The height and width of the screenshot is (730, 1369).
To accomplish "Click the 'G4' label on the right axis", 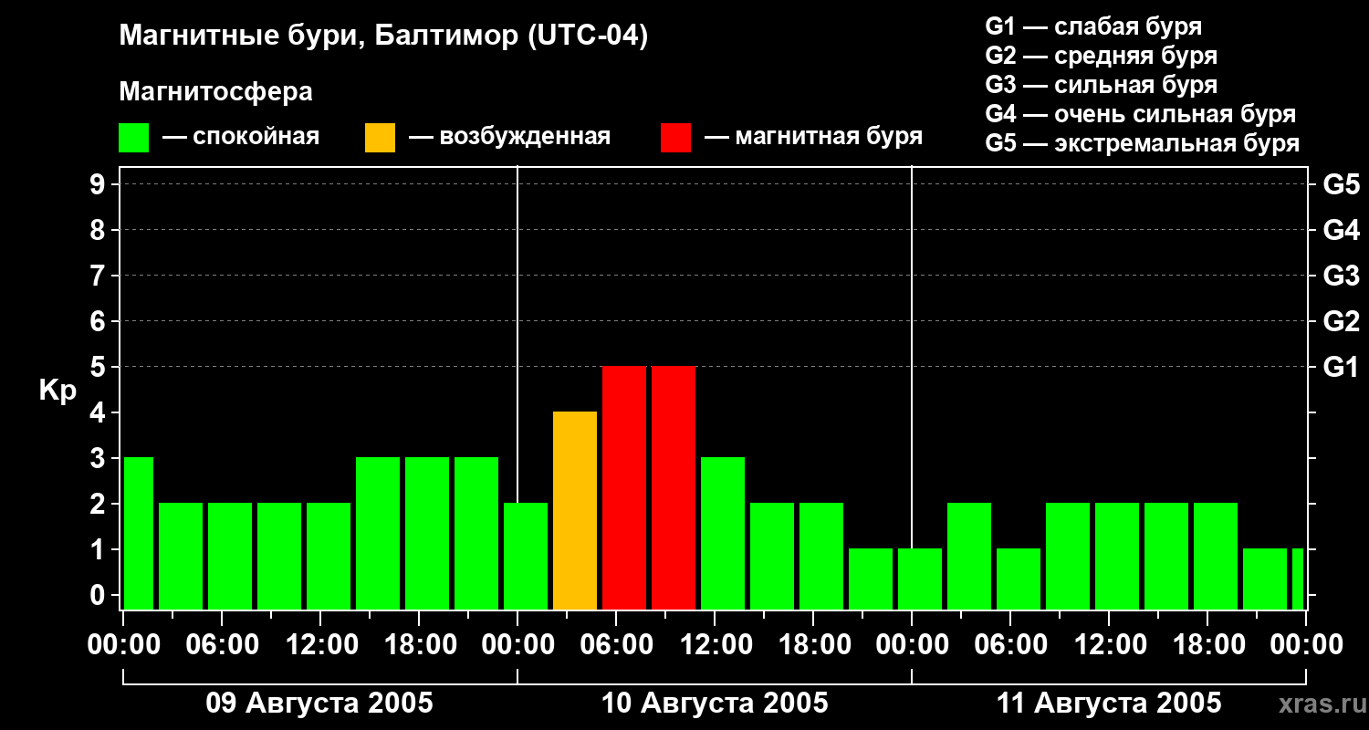I will tap(1341, 230).
